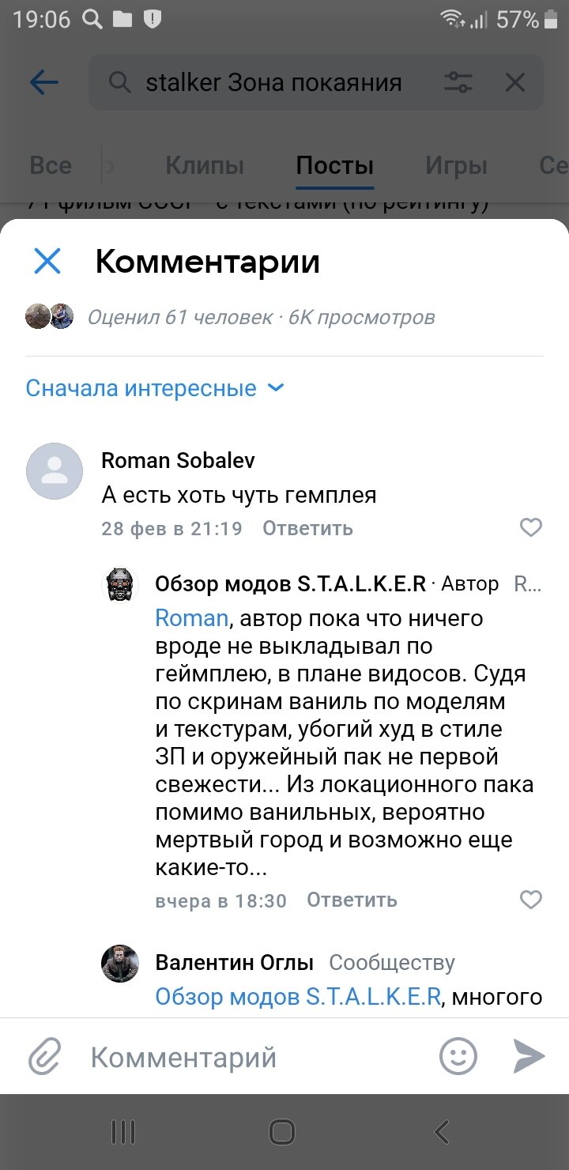Viewport: 569px width, 1170px height.
Task: Tap the paperclip attachment icon
Action: pos(44,1056)
